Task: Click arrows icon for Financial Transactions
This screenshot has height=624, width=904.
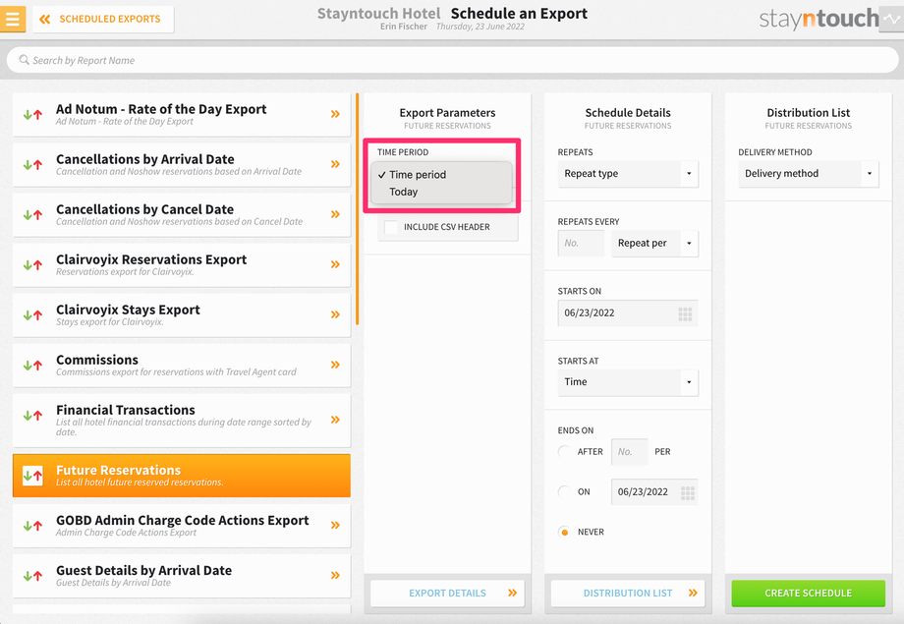Action: tap(32, 416)
